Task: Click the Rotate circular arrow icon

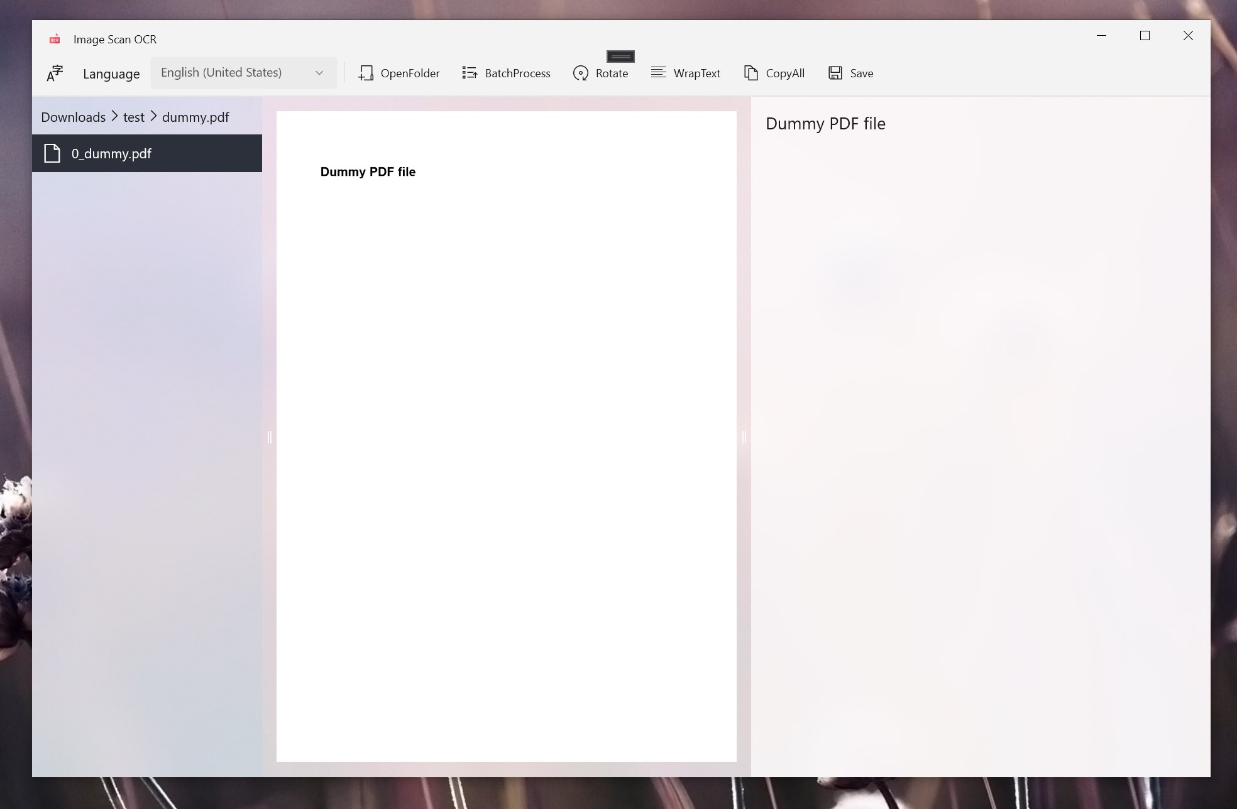Action: [581, 73]
